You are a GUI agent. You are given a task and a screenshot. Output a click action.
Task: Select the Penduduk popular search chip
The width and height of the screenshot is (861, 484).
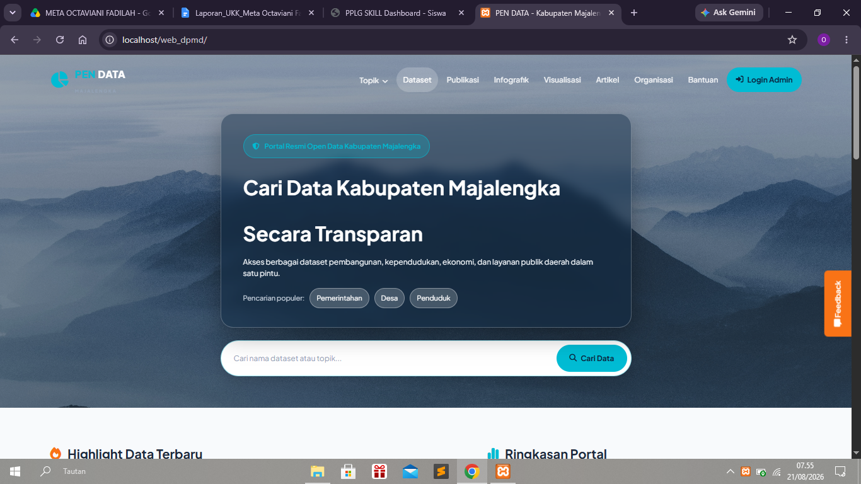(x=434, y=298)
